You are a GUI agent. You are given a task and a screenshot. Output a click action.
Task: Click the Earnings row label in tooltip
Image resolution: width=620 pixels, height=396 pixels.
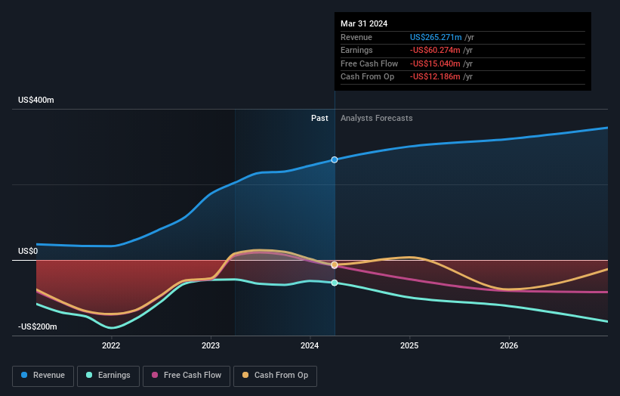click(x=356, y=50)
